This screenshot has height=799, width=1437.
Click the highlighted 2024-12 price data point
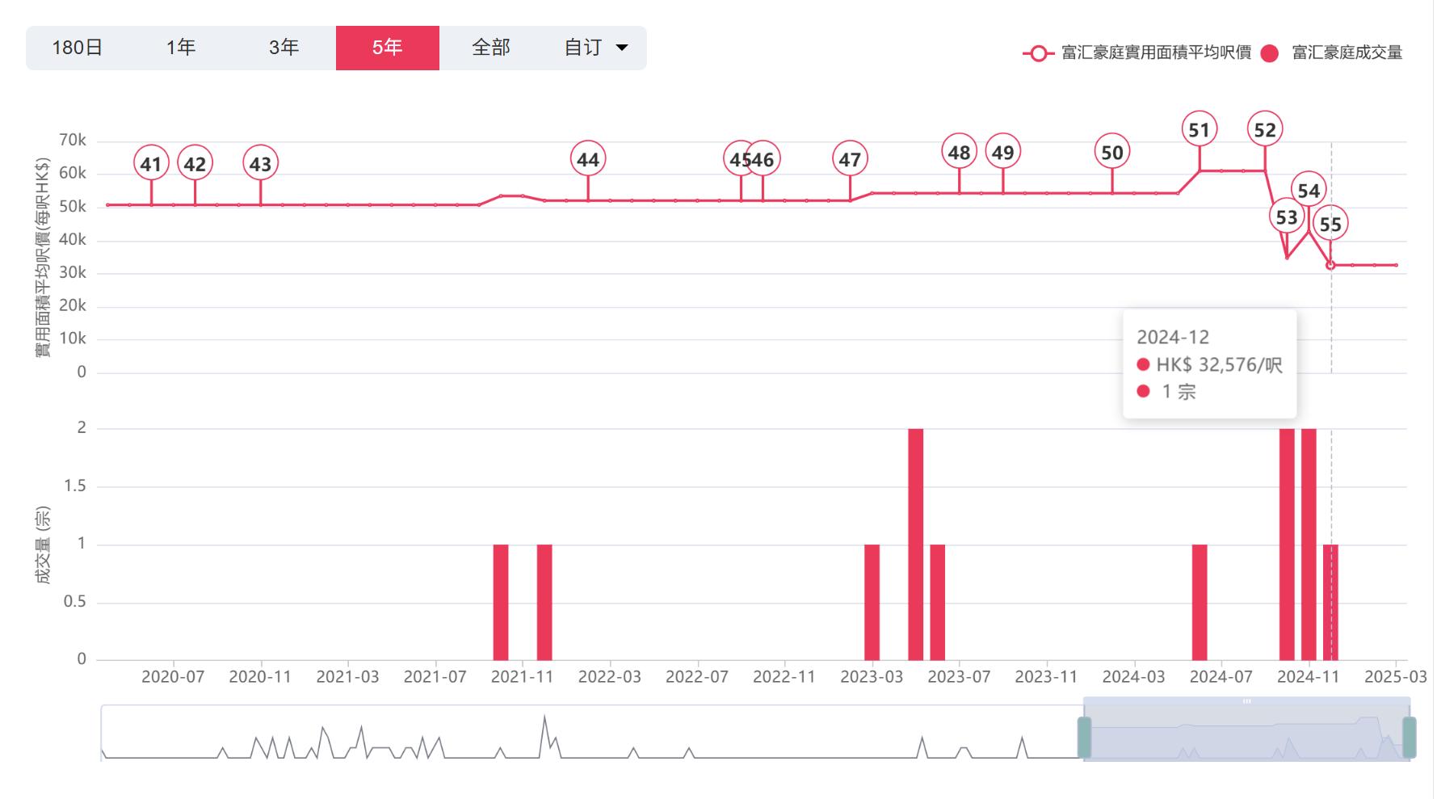tap(1330, 265)
